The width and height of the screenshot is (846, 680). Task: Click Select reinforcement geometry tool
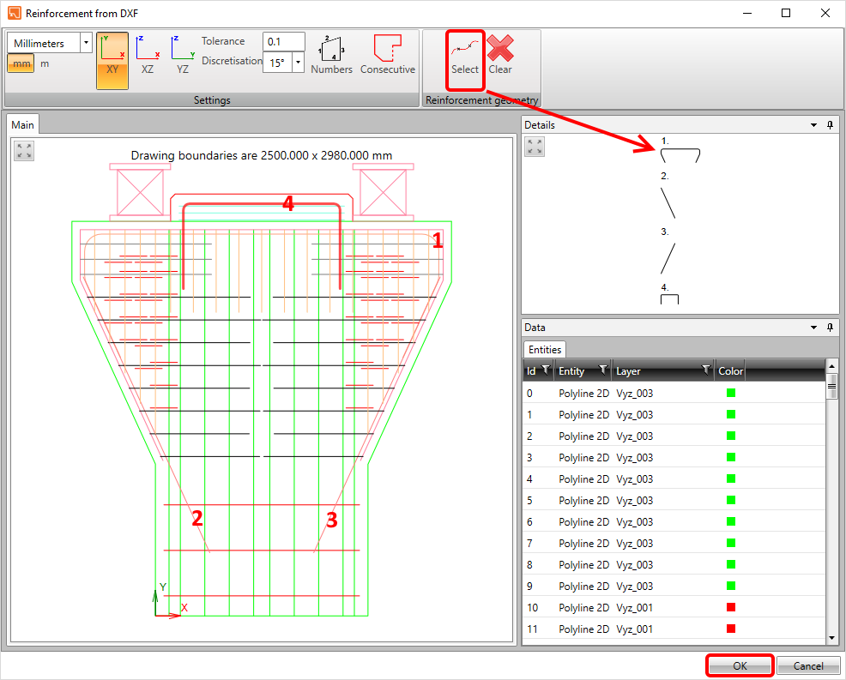click(465, 57)
